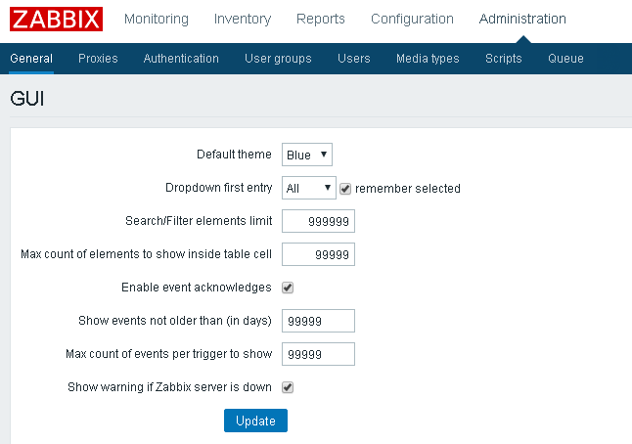Select the General submenu tab
The image size is (632, 444).
point(31,59)
